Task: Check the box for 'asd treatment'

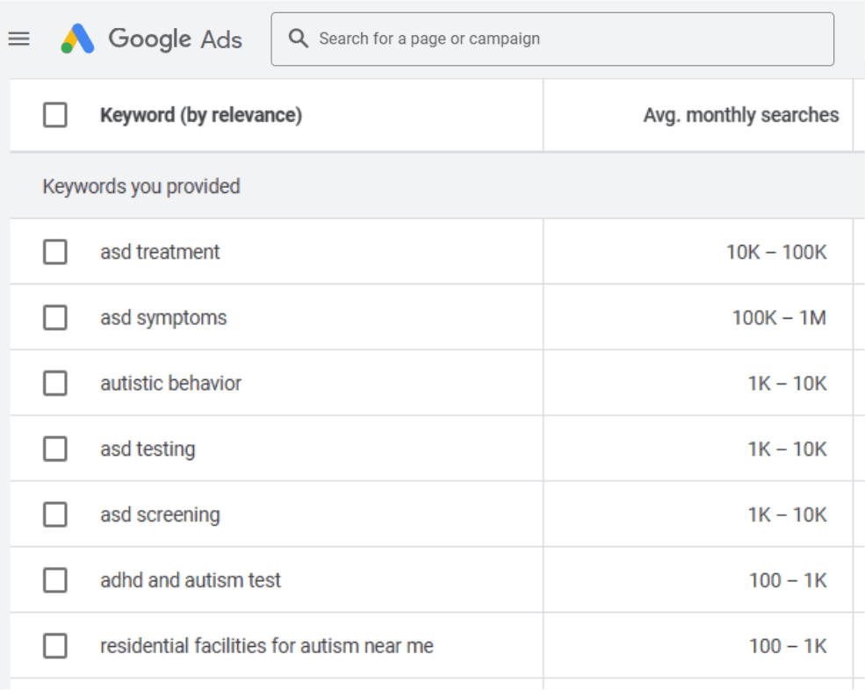Action: 55,252
